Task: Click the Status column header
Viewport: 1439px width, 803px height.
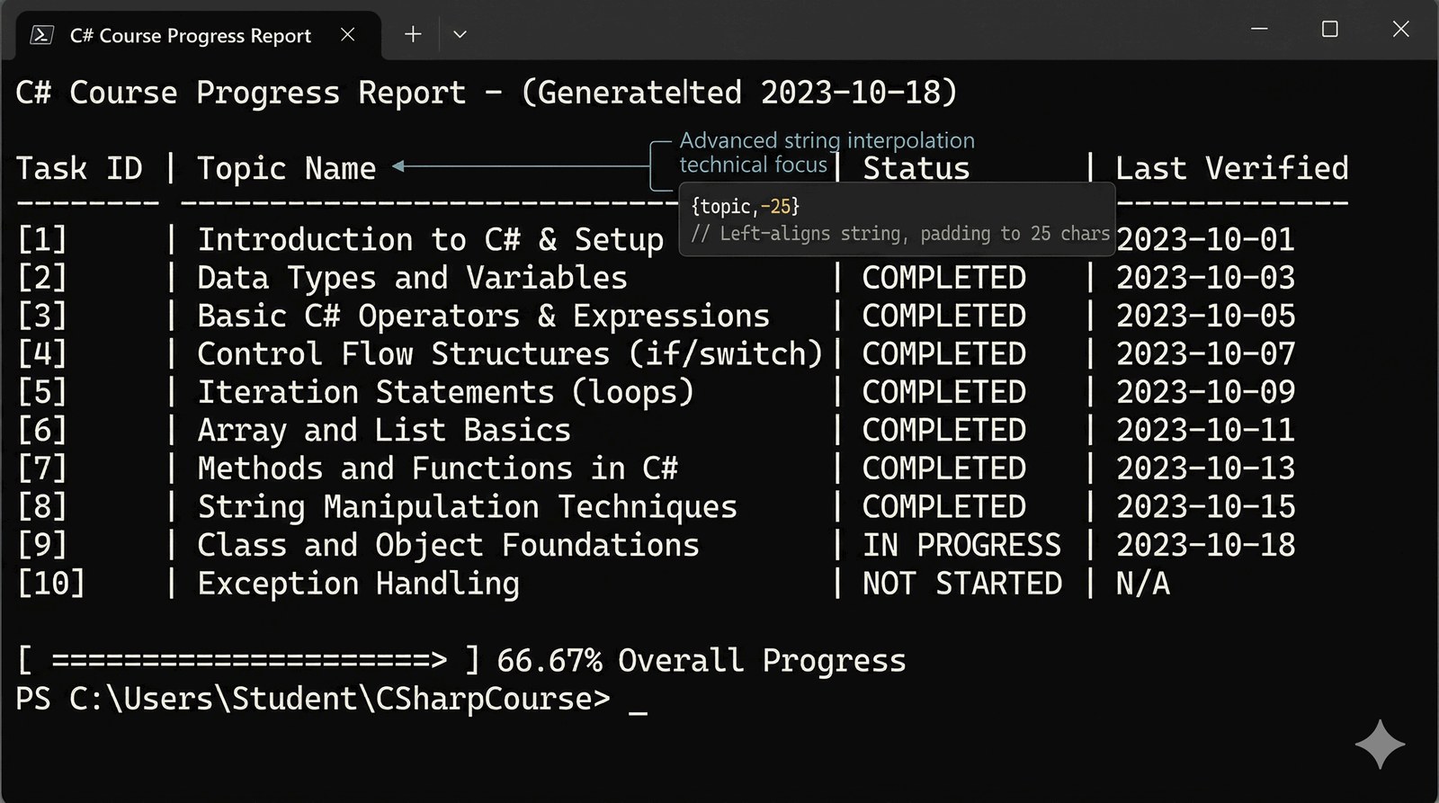Action: pyautogui.click(x=916, y=169)
